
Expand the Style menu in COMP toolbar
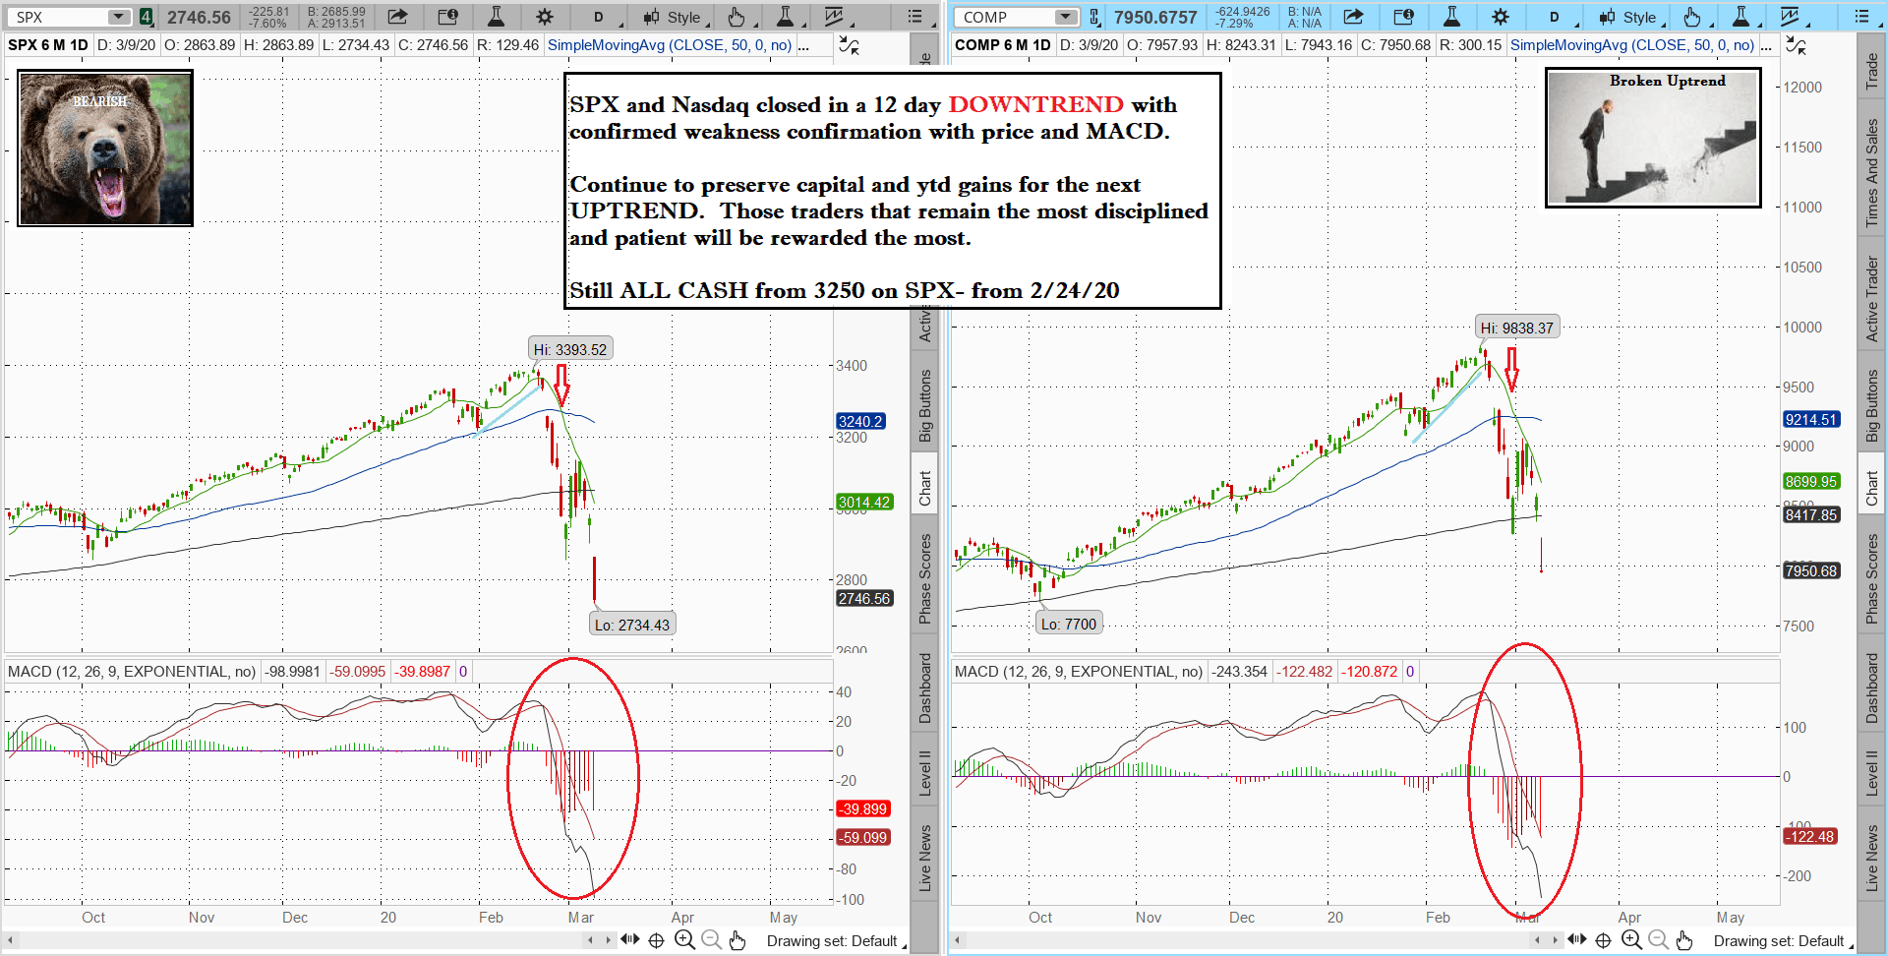click(x=1630, y=17)
